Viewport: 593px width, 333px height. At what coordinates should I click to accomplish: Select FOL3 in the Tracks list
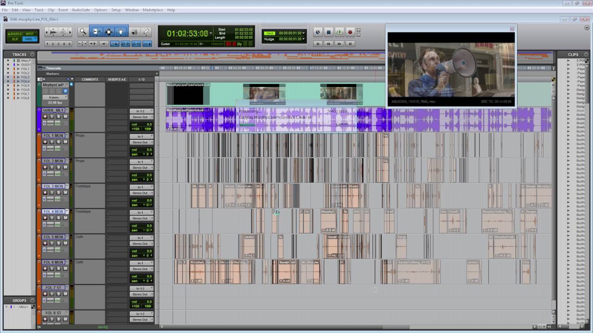(x=25, y=77)
